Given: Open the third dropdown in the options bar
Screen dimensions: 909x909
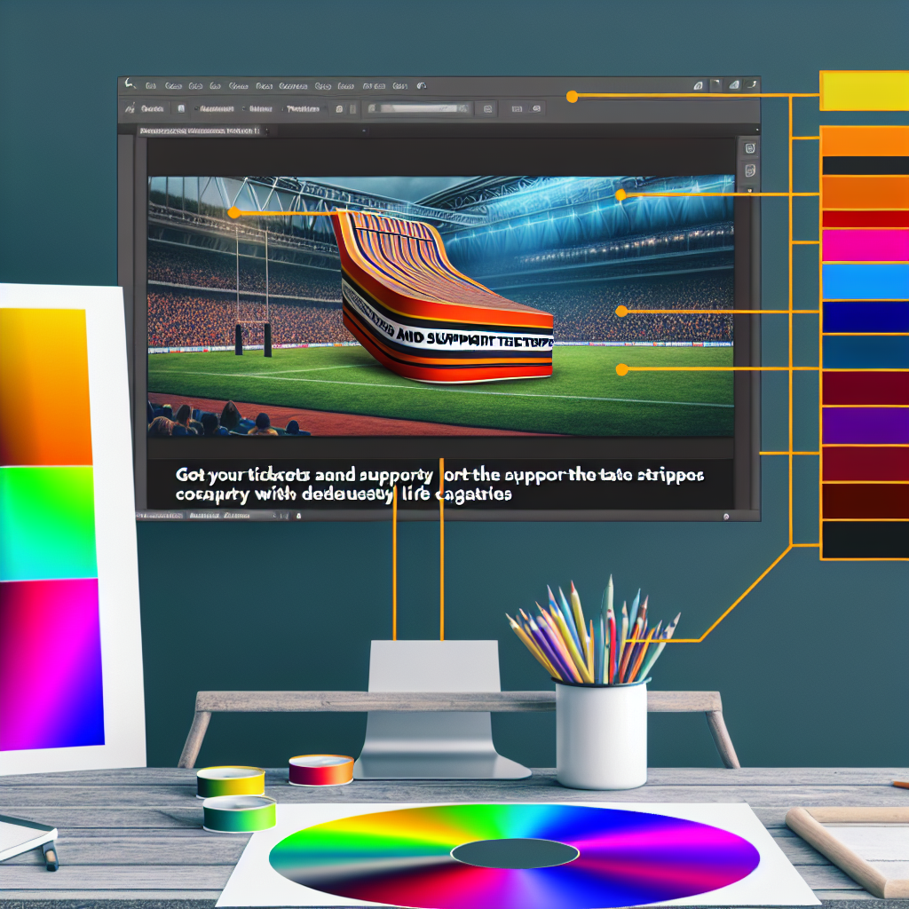Looking at the screenshot, I should pyautogui.click(x=260, y=109).
